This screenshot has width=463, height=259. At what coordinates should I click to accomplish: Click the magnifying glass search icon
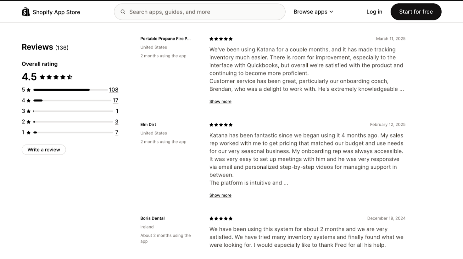tap(123, 12)
